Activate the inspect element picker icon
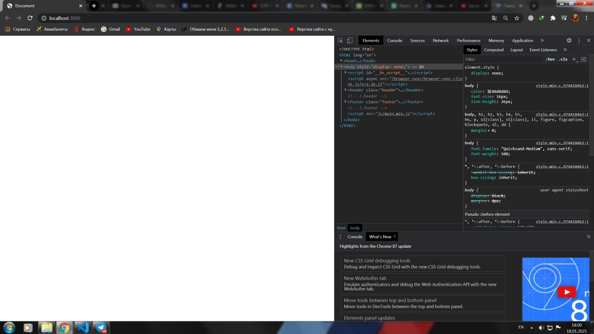Screen dimensions: 594x334 click(340, 40)
